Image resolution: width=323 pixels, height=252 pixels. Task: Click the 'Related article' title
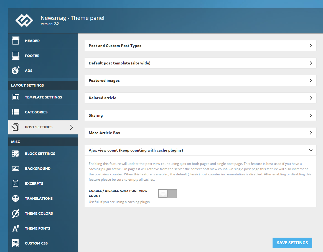(x=102, y=98)
